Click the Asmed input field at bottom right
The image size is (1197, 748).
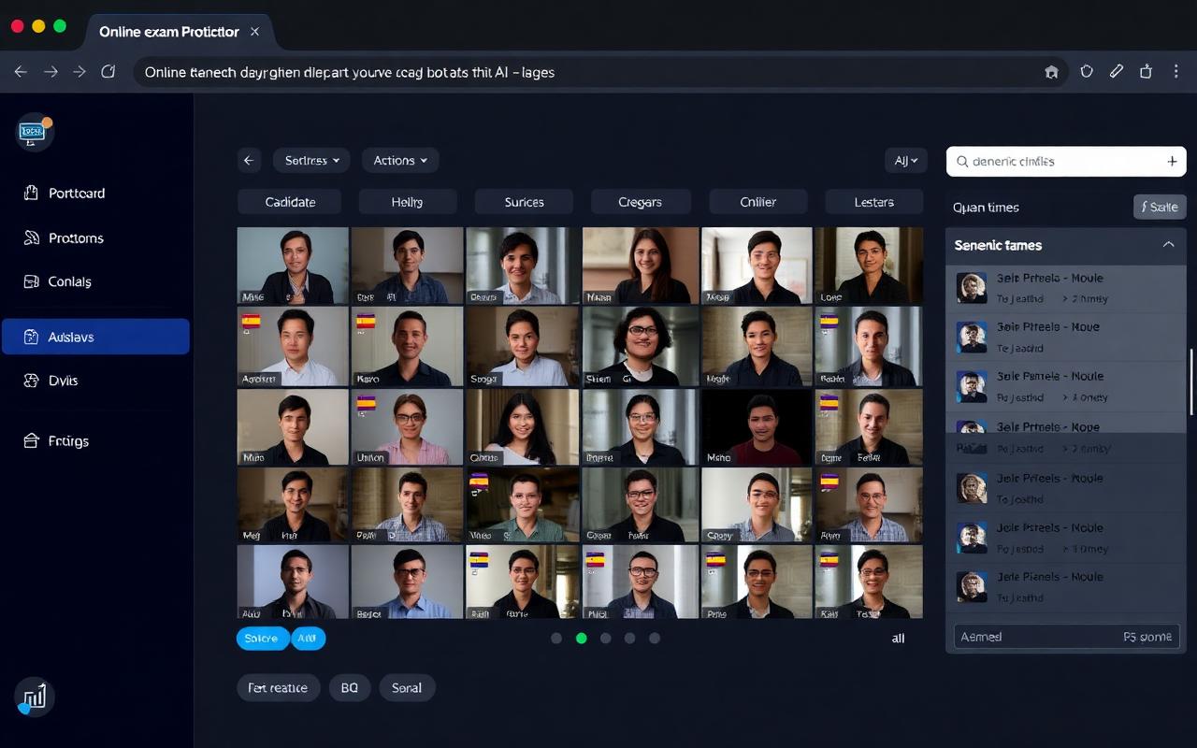1065,636
